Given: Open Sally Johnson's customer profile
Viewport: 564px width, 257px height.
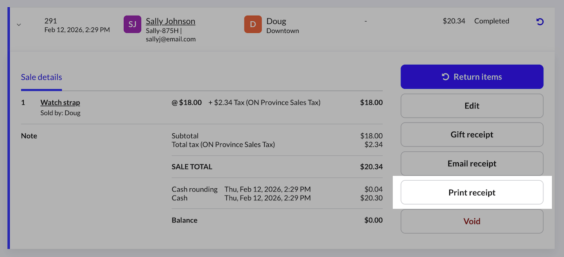Looking at the screenshot, I should click(170, 21).
